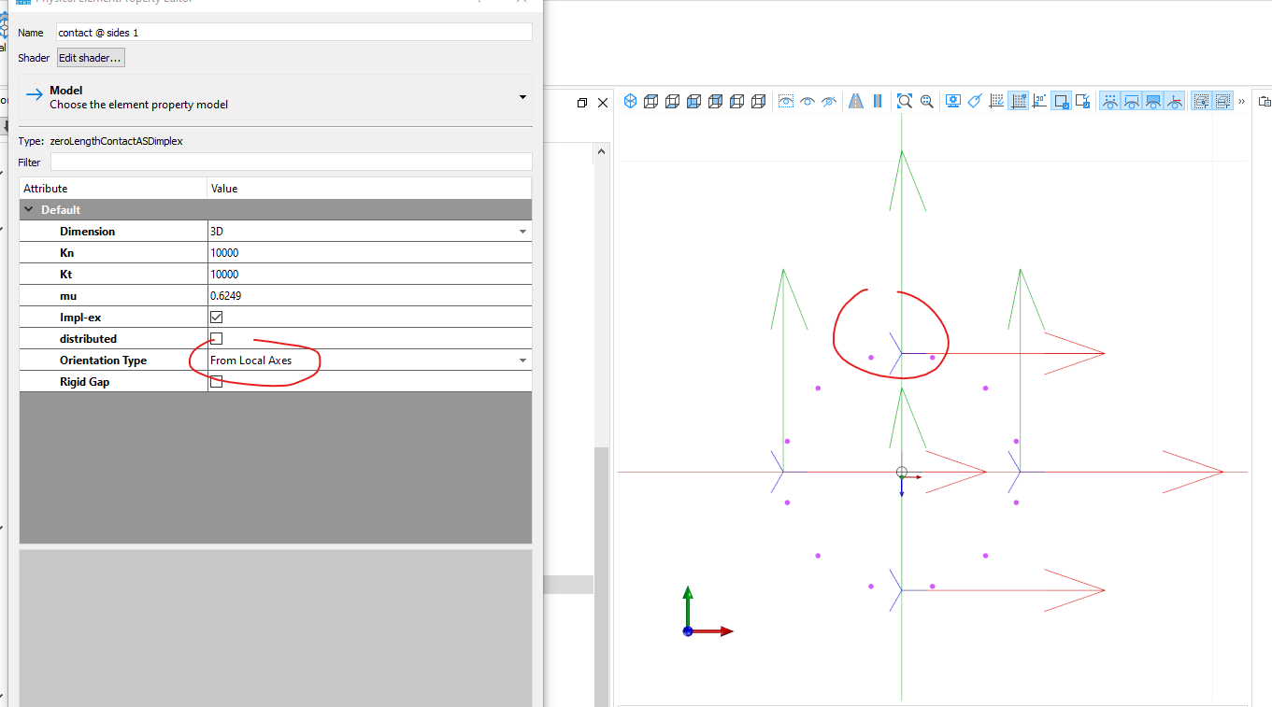
Task: Collapse the Default attribute group
Action: coord(28,210)
